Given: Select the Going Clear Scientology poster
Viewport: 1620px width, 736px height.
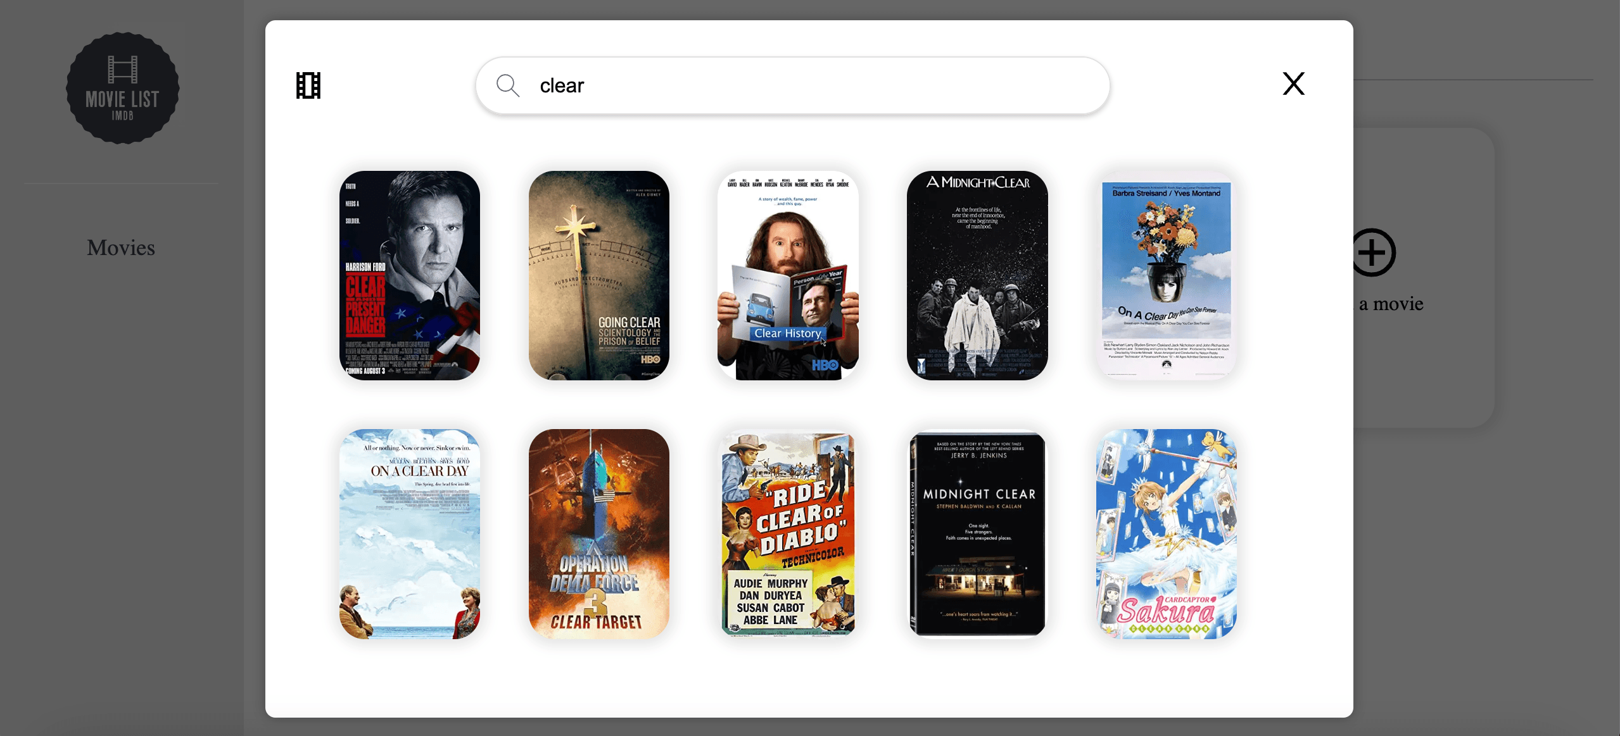Looking at the screenshot, I should (x=599, y=275).
